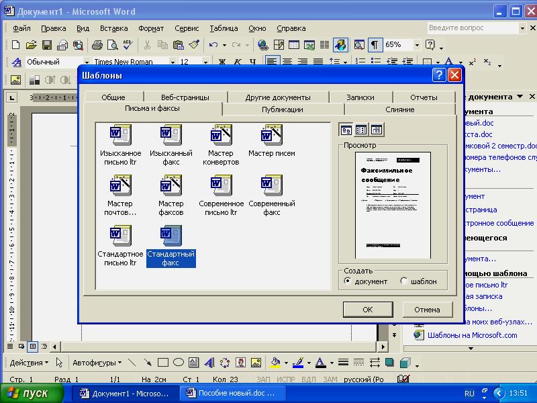The width and height of the screenshot is (537, 403).
Task: Open the font name dropdown arrow
Action: tap(173, 62)
